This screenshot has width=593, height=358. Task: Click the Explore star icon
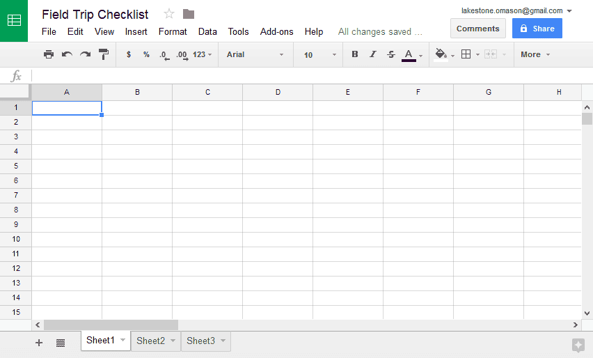tap(578, 345)
